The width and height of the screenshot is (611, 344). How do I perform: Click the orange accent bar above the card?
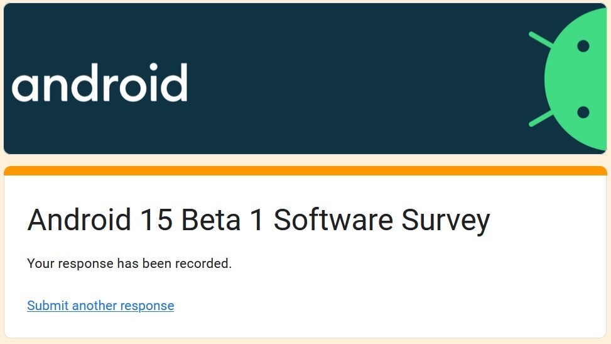(x=305, y=170)
